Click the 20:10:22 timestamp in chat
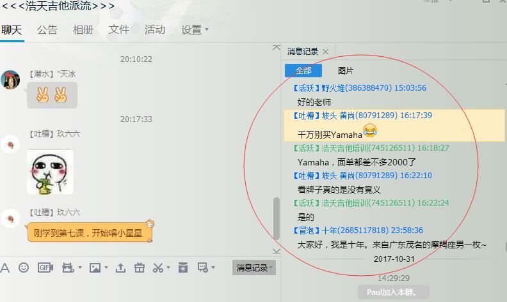Viewport: 507px width, 302px height. 136,59
